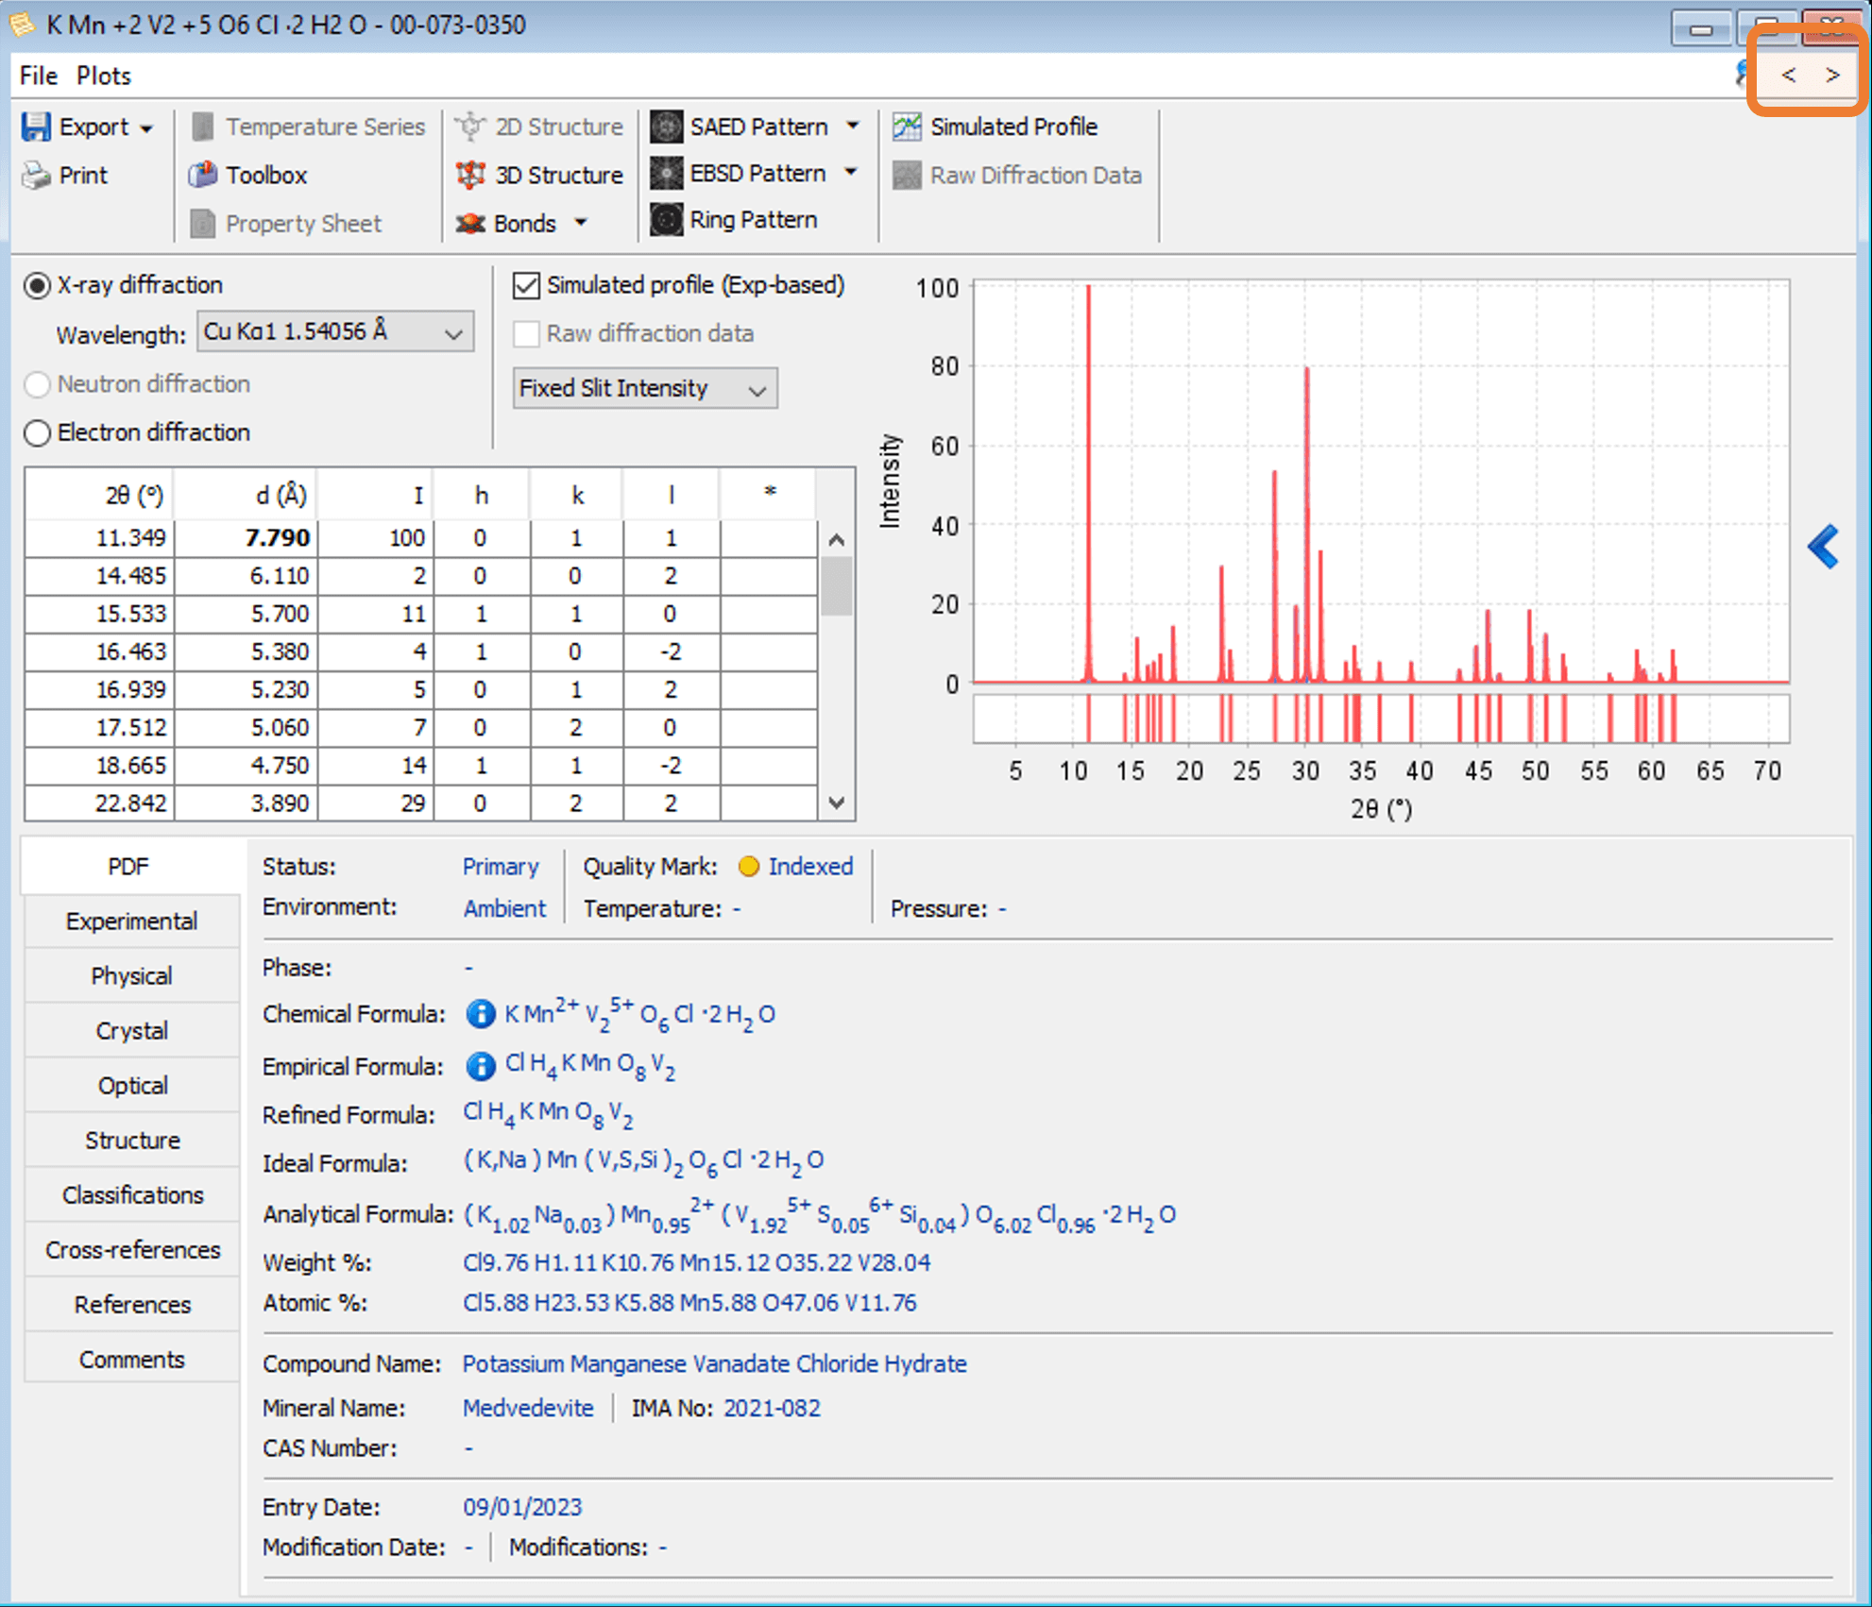Image resolution: width=1872 pixels, height=1607 pixels.
Task: Click the Primary status value
Action: click(x=501, y=868)
